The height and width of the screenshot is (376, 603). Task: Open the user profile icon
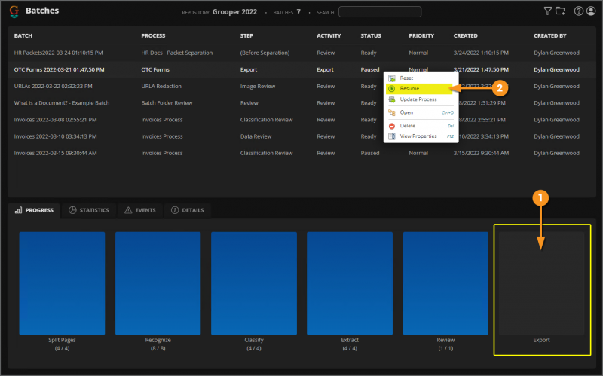[x=591, y=11]
